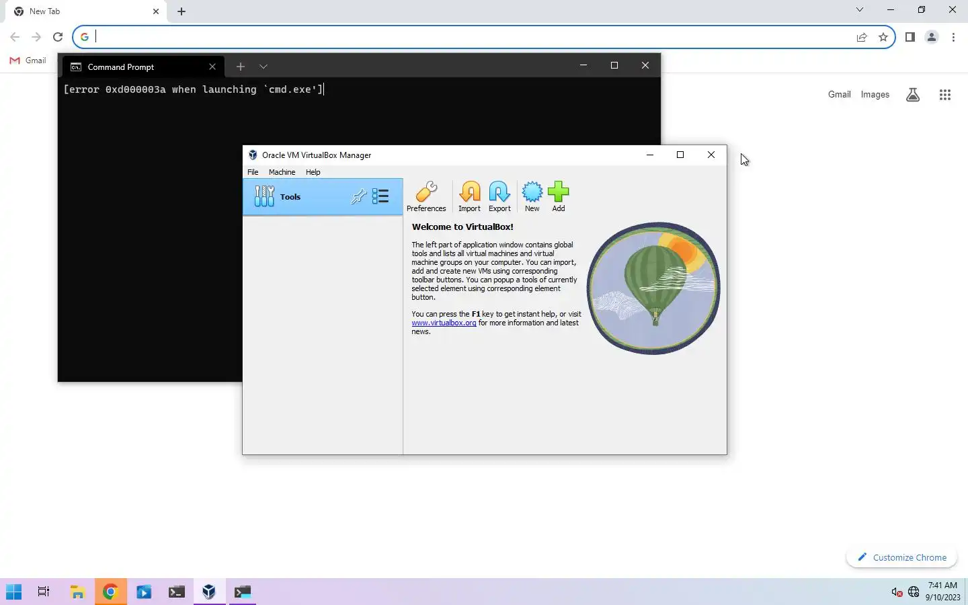Open VirtualBox Preferences

tap(426, 196)
